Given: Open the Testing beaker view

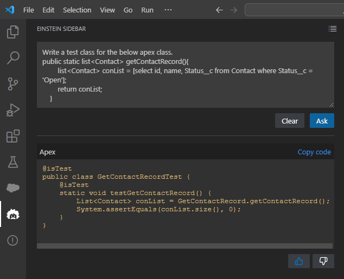Looking at the screenshot, I should [x=12, y=161].
